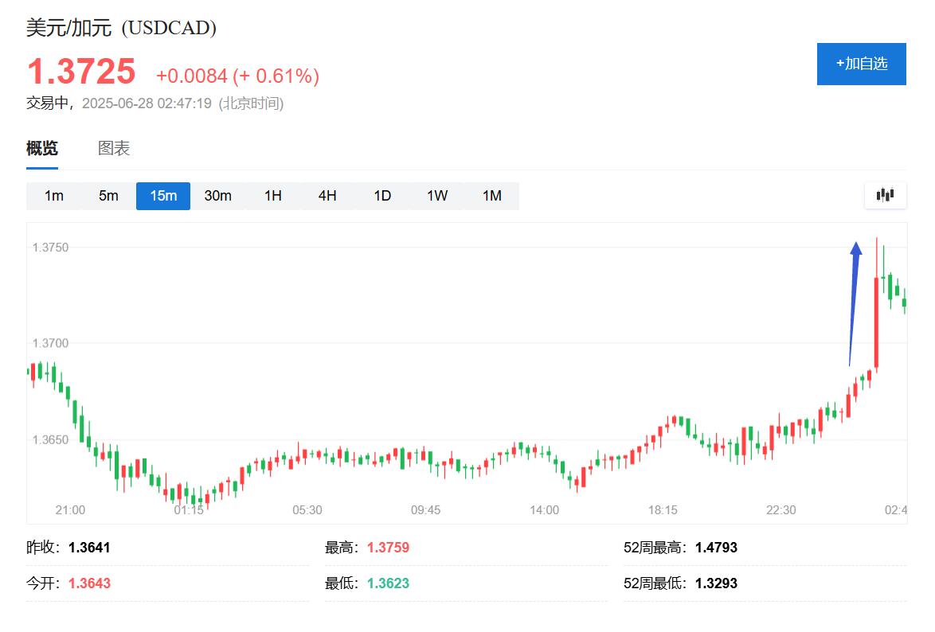Switch to the 概览 tab
Viewport: 935px width, 632px height.
click(42, 148)
